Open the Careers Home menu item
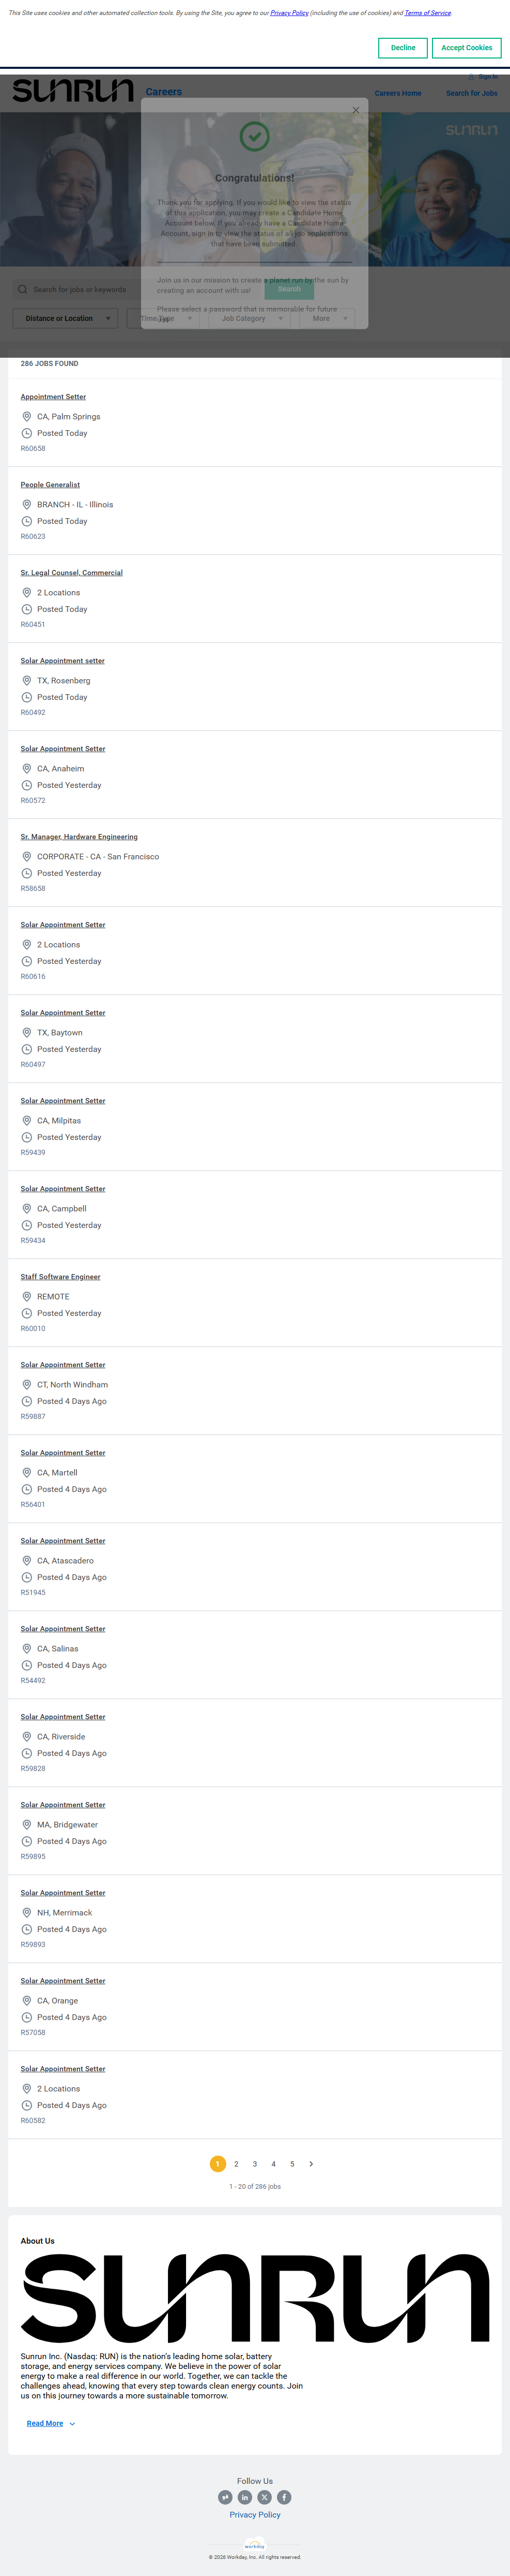The image size is (510, 2576). click(397, 93)
